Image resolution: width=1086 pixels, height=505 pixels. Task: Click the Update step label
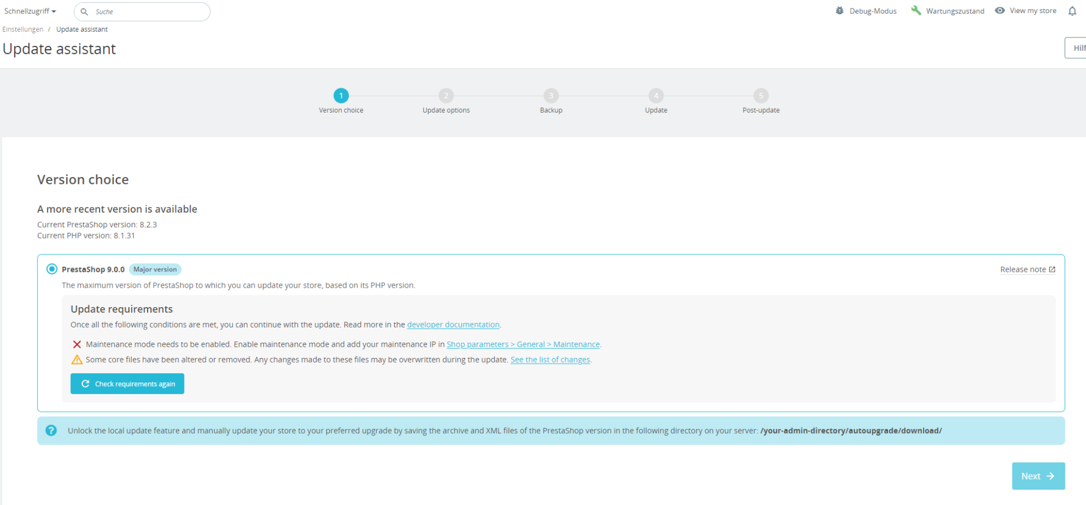tap(656, 110)
